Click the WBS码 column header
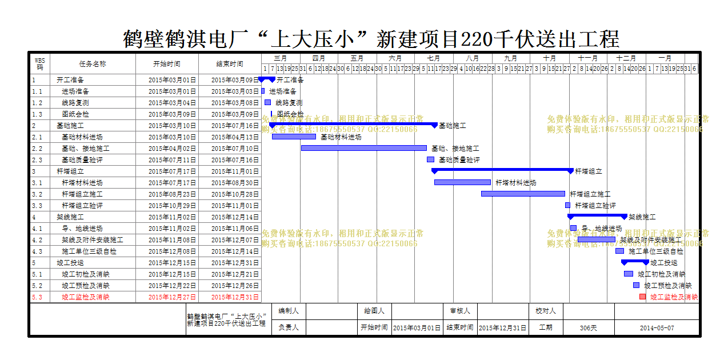The image size is (728, 364). point(39,63)
